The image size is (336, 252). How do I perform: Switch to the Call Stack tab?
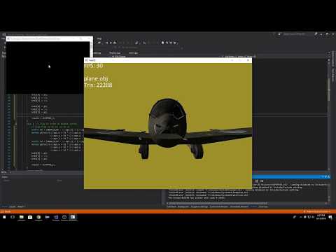tap(171, 206)
